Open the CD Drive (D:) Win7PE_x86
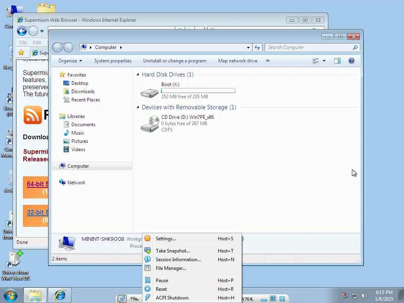Viewport: 404px width, 303px height. (177, 123)
